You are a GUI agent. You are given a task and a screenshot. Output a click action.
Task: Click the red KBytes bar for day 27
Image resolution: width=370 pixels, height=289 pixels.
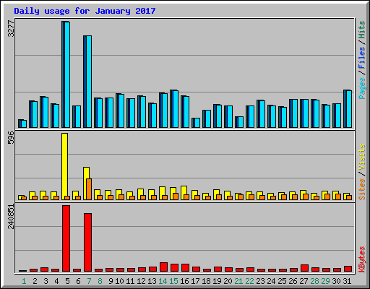[x=304, y=268]
